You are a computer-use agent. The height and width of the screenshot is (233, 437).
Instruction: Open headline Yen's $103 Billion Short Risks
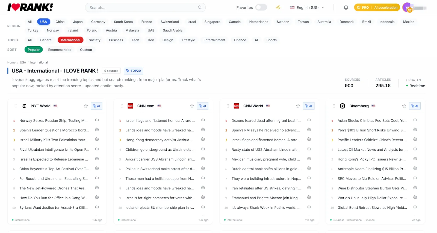click(371, 130)
